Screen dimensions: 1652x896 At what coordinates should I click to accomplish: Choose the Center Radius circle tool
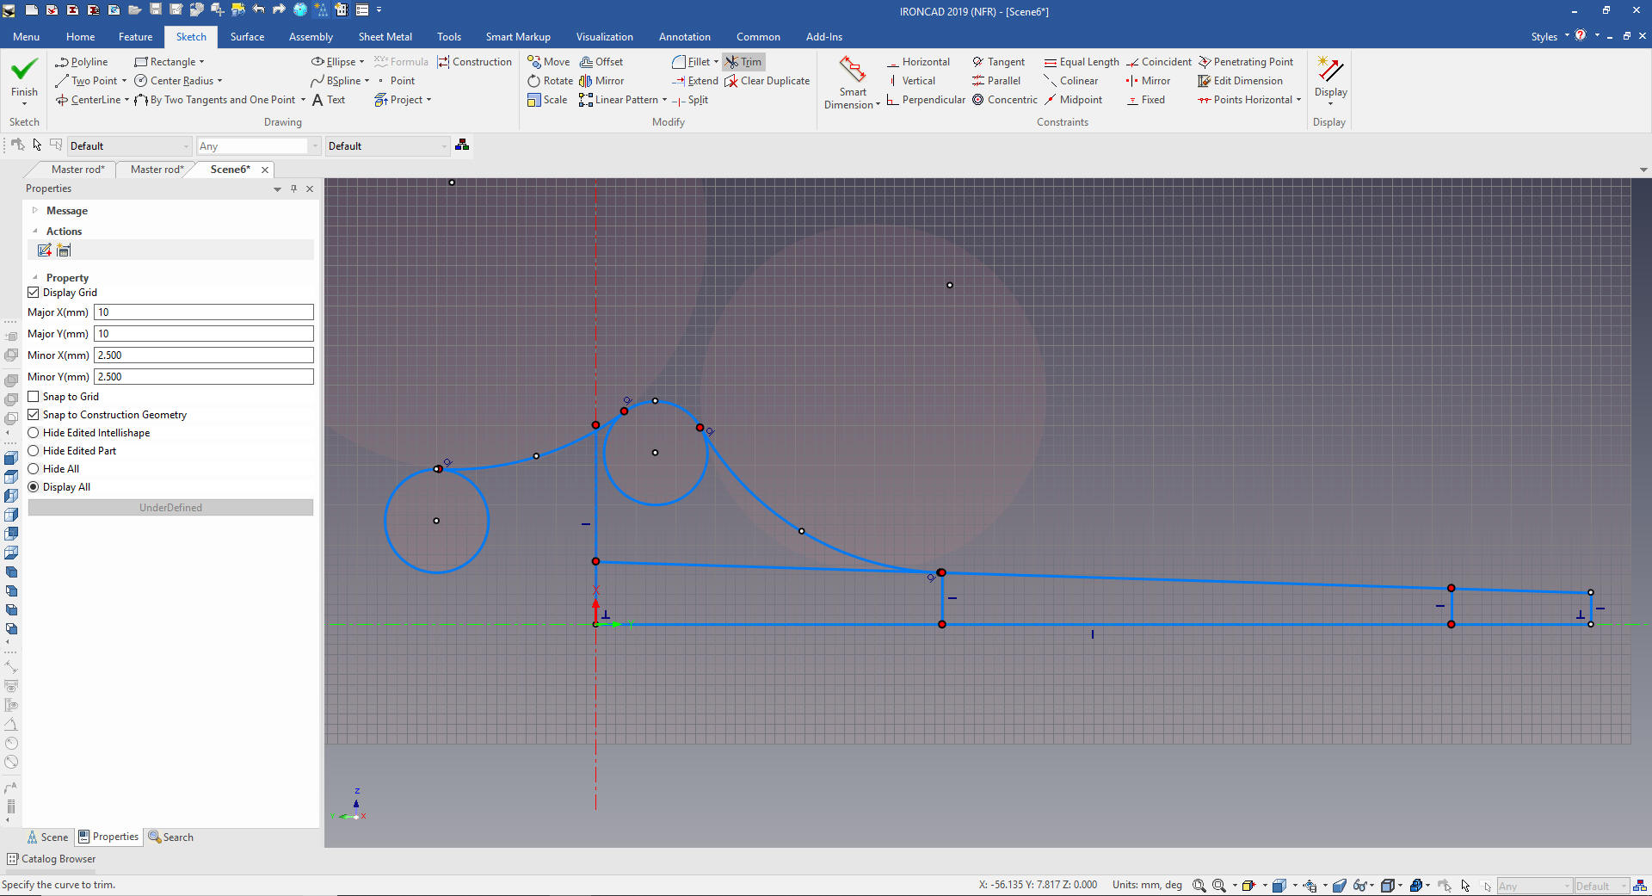coord(174,81)
